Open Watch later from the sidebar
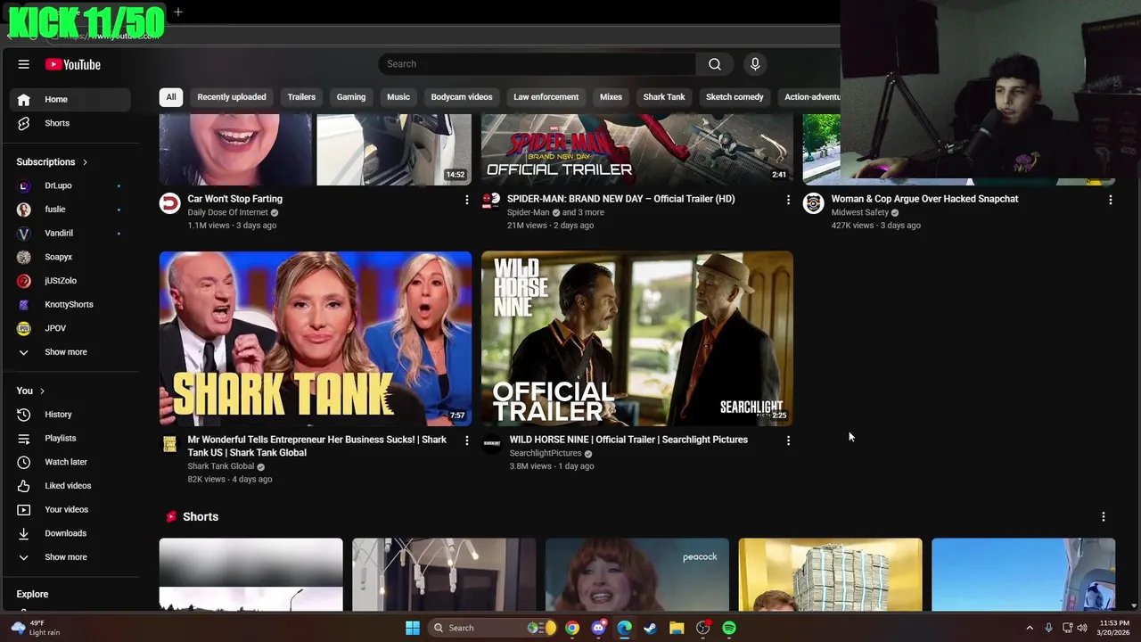This screenshot has height=642, width=1141. [70, 462]
